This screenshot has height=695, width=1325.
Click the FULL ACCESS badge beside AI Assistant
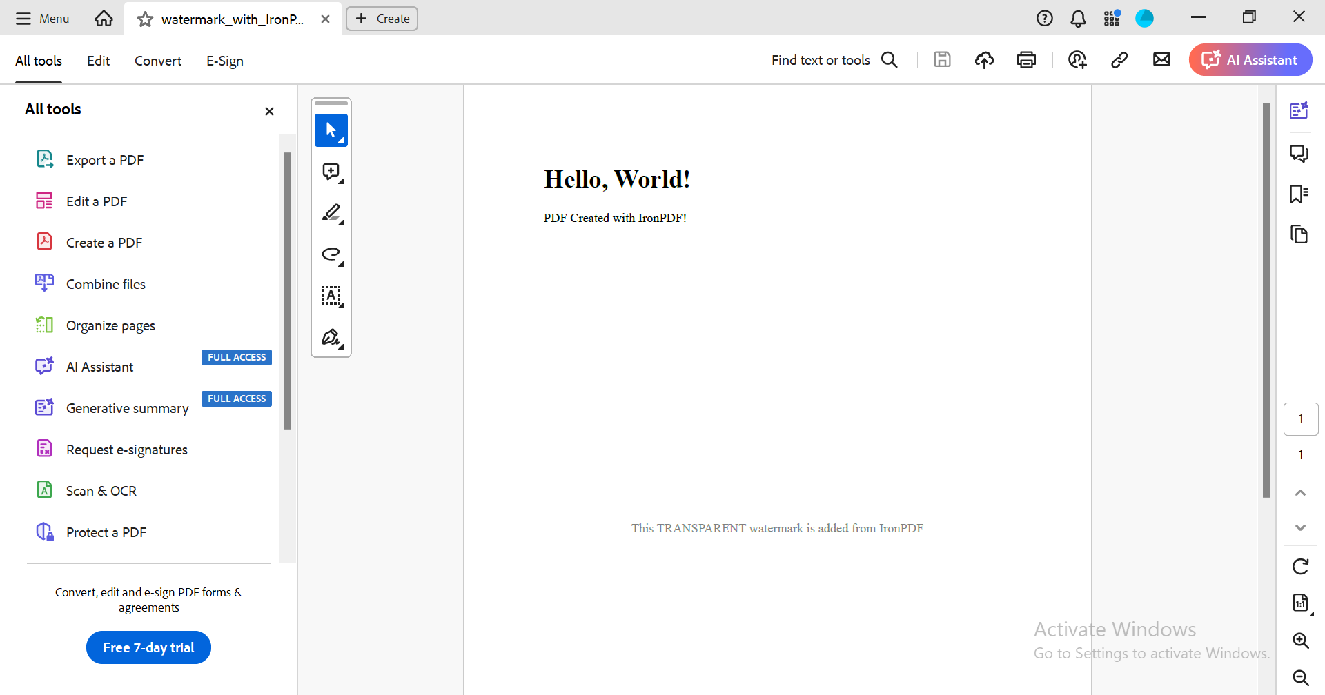click(237, 357)
